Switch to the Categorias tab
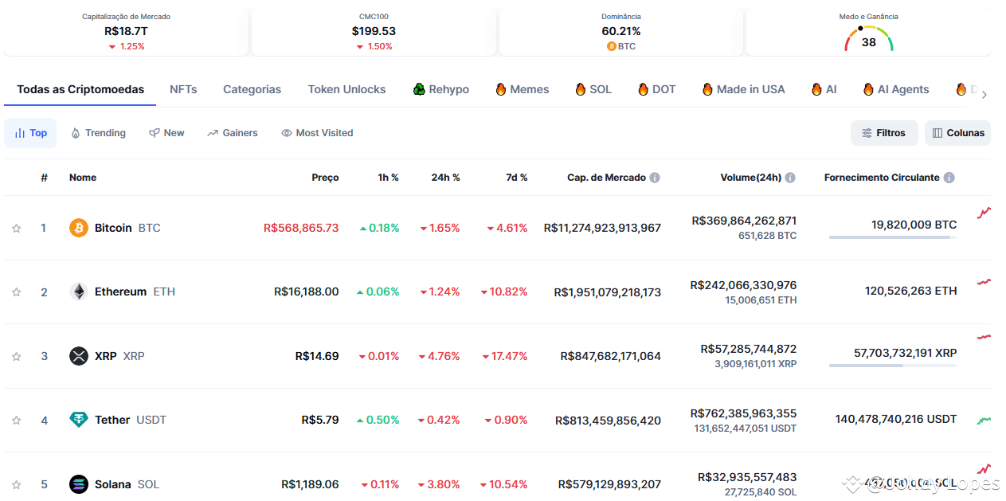 tap(252, 89)
